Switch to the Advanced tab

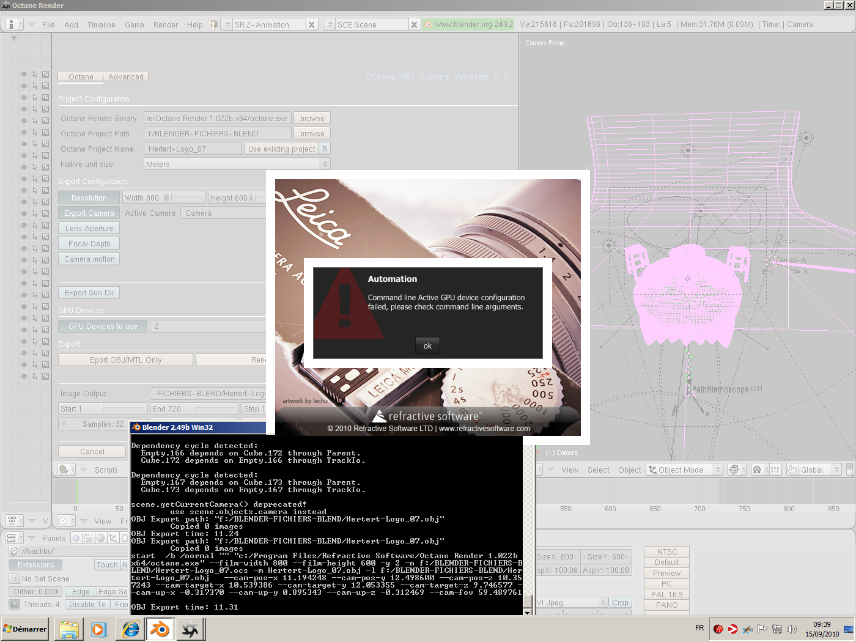tap(126, 76)
